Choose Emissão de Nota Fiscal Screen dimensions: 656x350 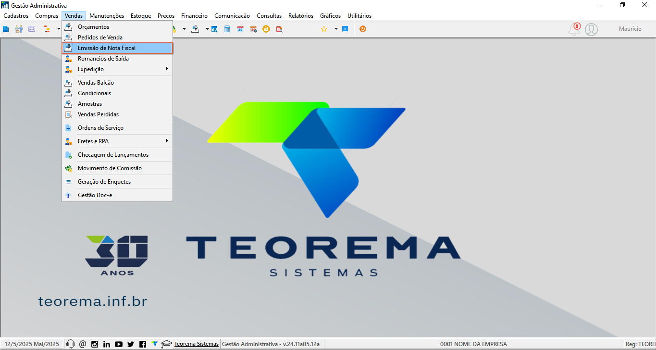[x=117, y=48]
